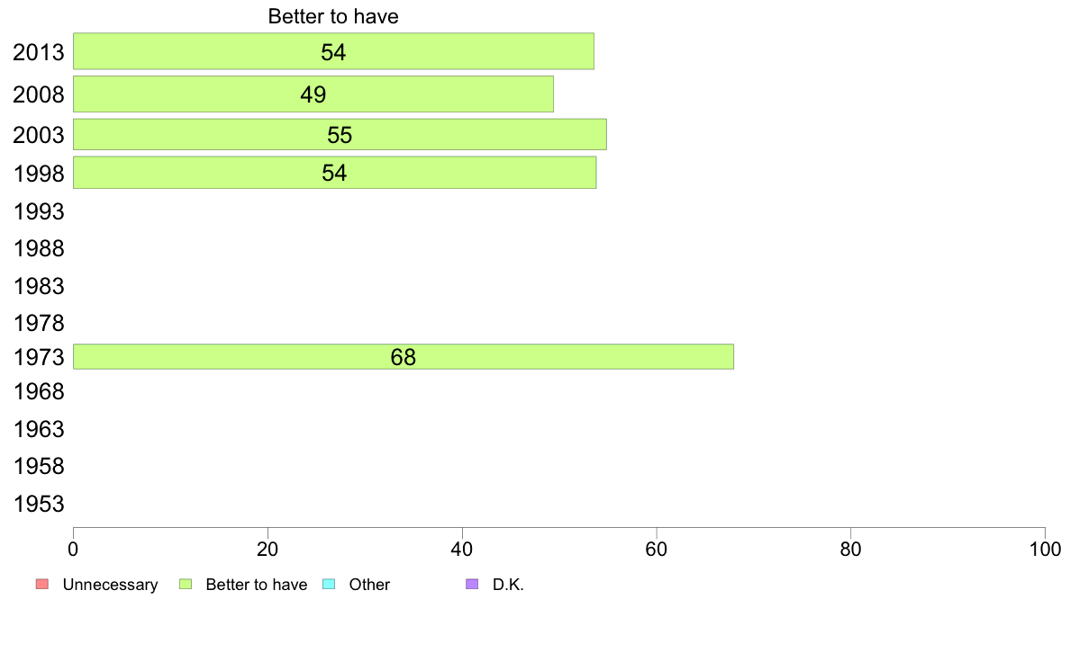This screenshot has height=662, width=1070.
Task: Select the 1998 bar showing 54
Action: [335, 173]
